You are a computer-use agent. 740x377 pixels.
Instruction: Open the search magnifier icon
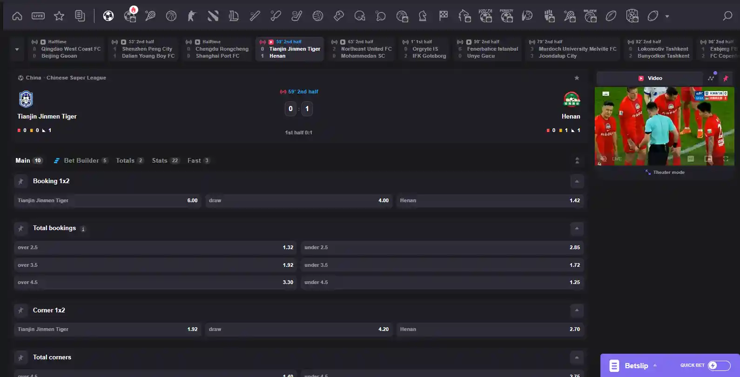[727, 16]
